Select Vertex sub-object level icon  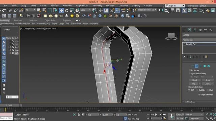tap(193, 66)
